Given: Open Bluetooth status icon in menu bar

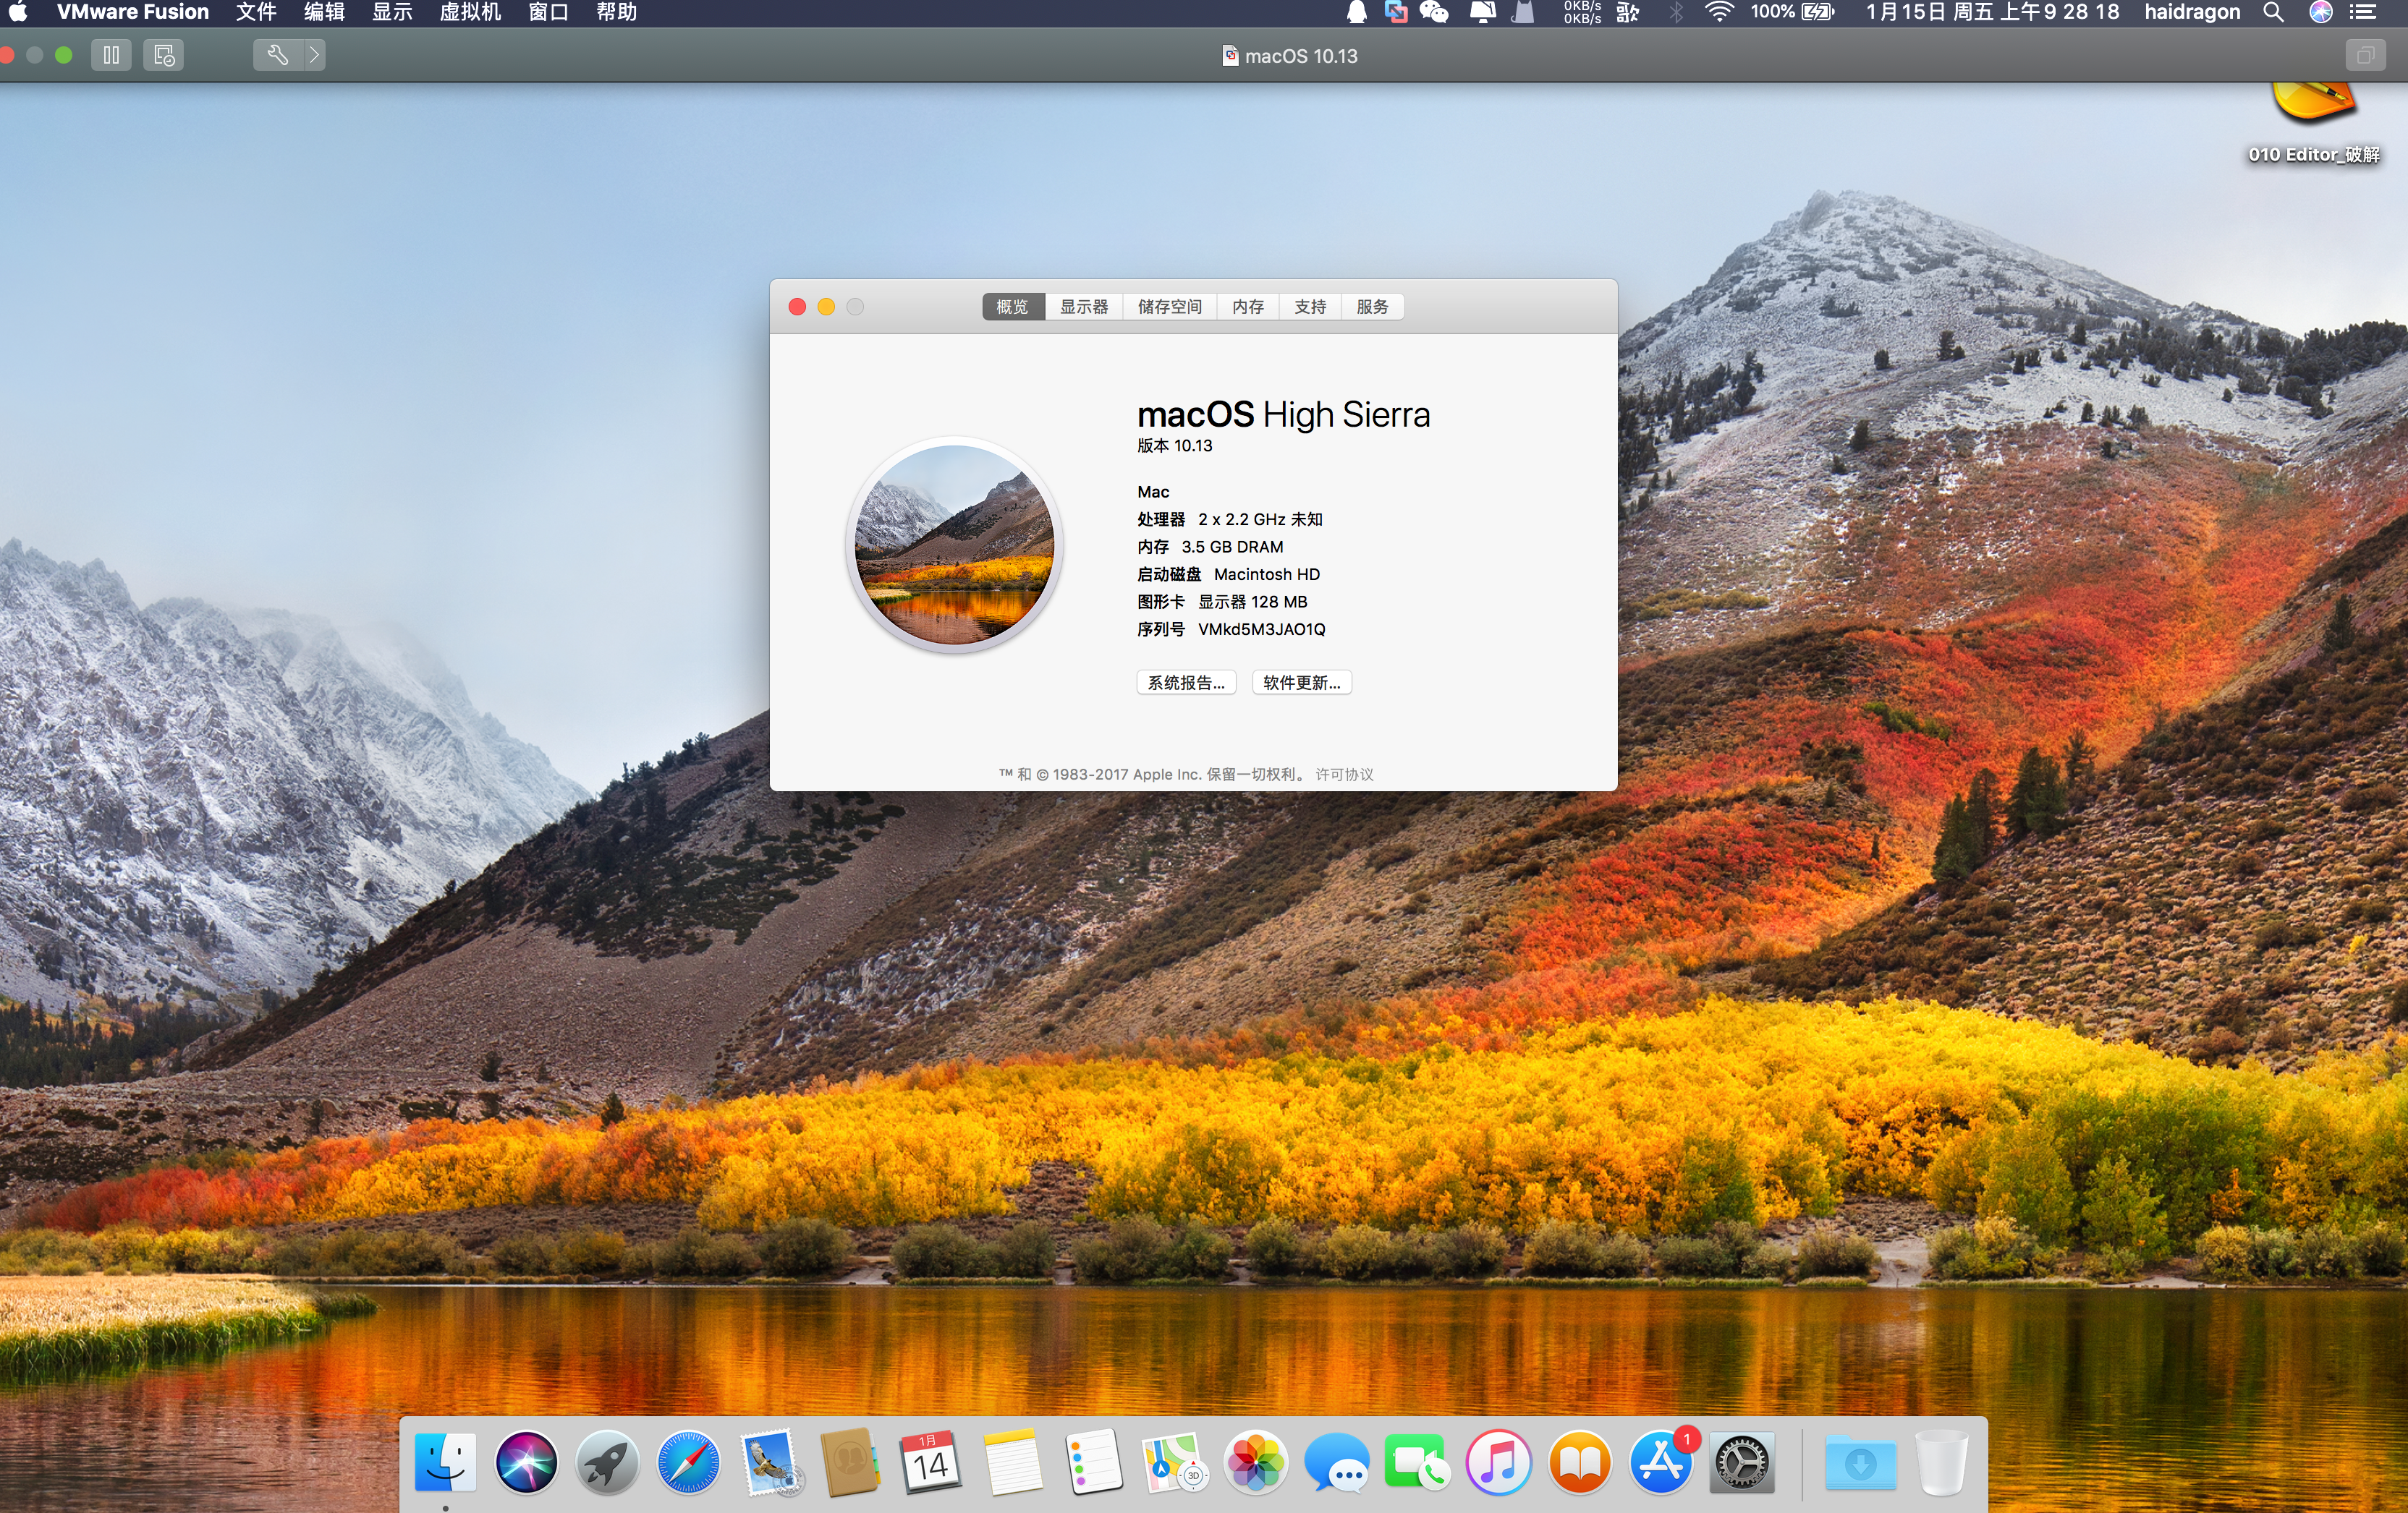Looking at the screenshot, I should point(1677,12).
